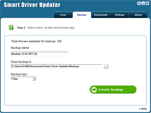Open the info button in title bar
The width and height of the screenshot is (151, 113).
point(139,3)
